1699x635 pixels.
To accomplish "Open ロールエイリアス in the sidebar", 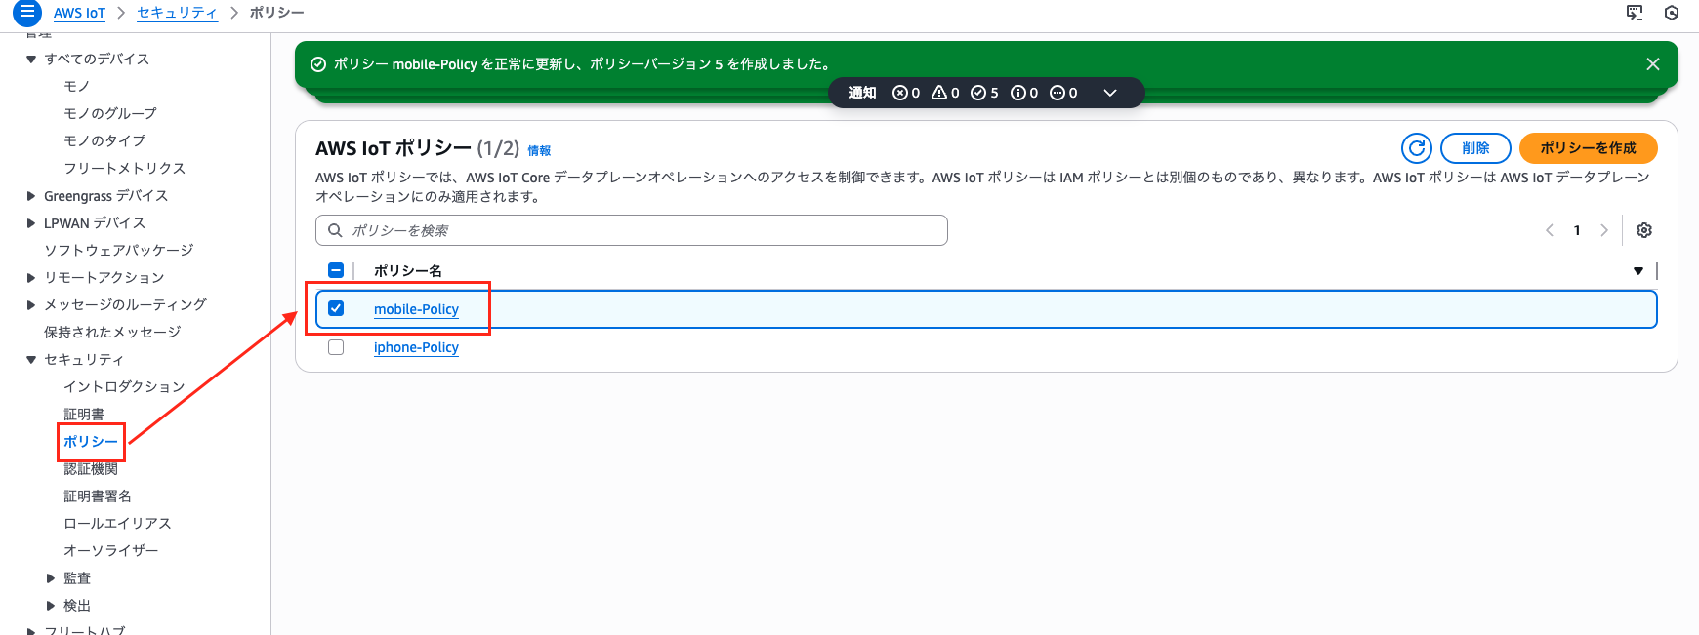I will 117,524.
